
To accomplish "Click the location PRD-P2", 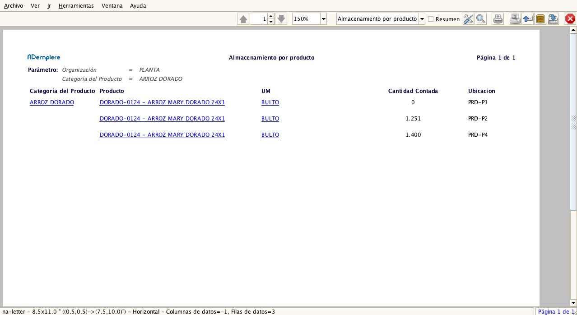I will 478,119.
